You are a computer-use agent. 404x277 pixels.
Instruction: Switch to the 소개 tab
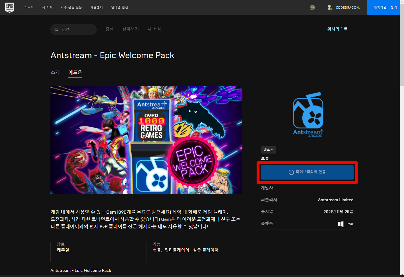coord(55,72)
